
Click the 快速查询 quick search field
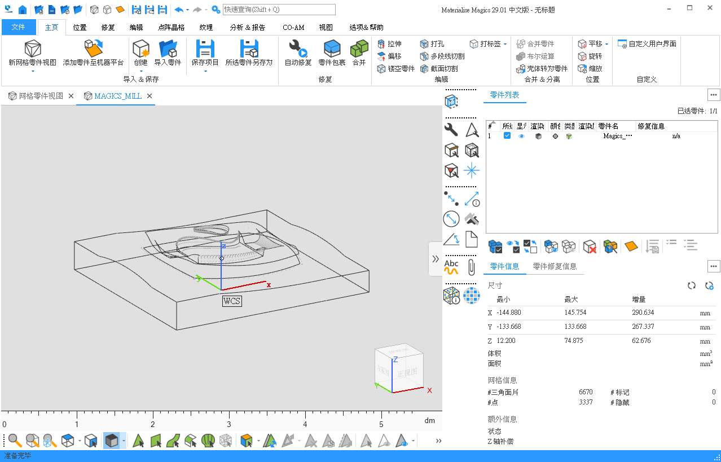(x=279, y=10)
